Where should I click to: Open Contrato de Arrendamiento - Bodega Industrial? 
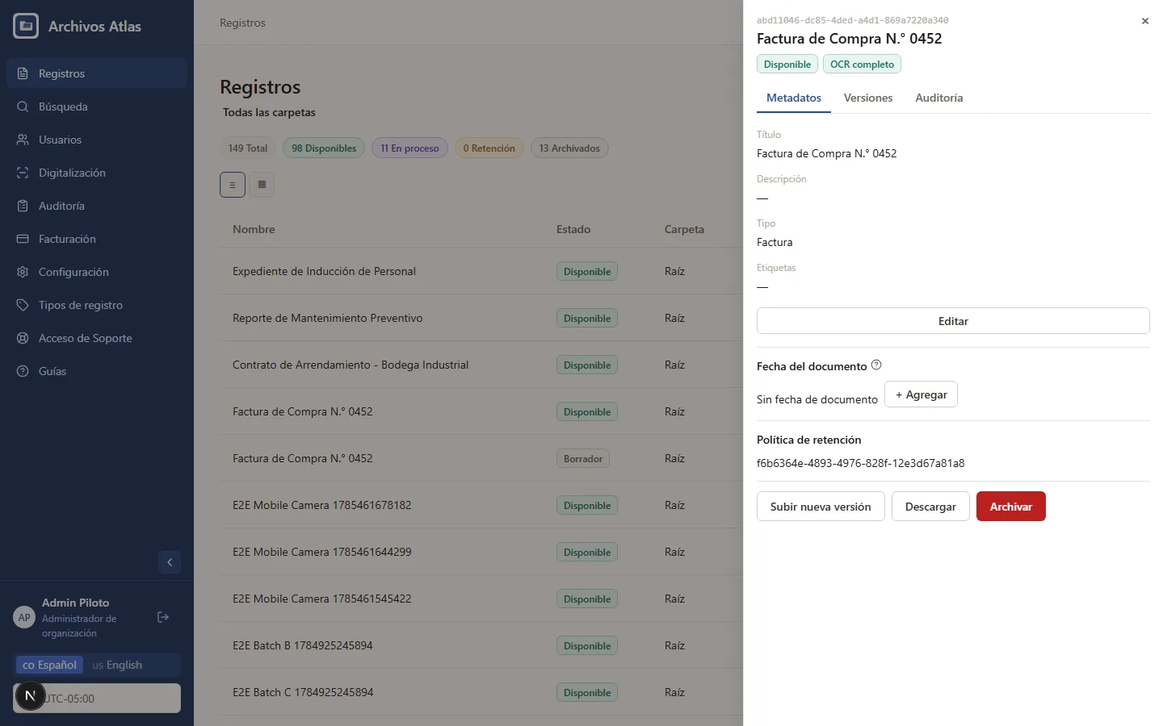pos(481,365)
